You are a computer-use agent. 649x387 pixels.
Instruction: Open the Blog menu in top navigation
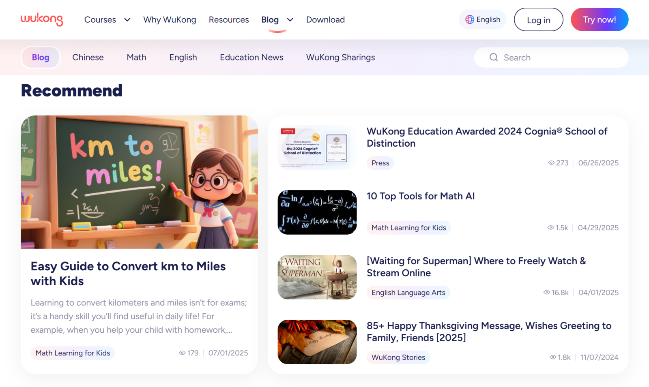point(270,19)
